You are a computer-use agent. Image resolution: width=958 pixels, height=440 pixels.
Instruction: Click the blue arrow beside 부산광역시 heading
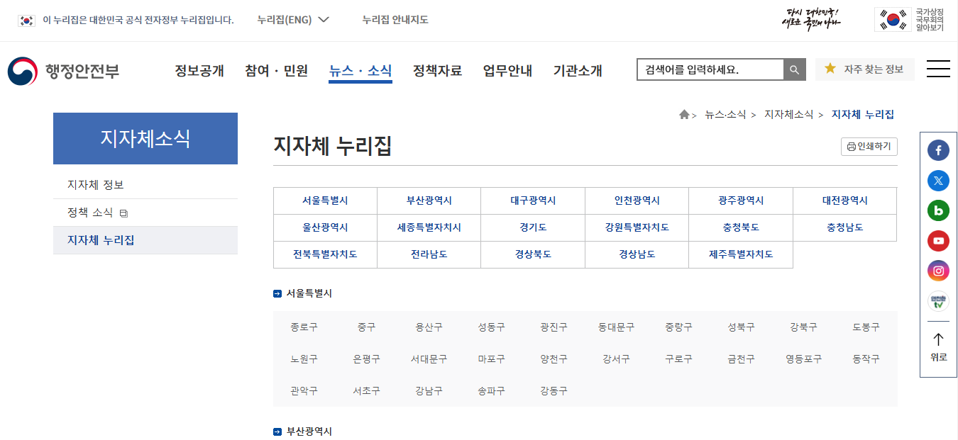[276, 430]
